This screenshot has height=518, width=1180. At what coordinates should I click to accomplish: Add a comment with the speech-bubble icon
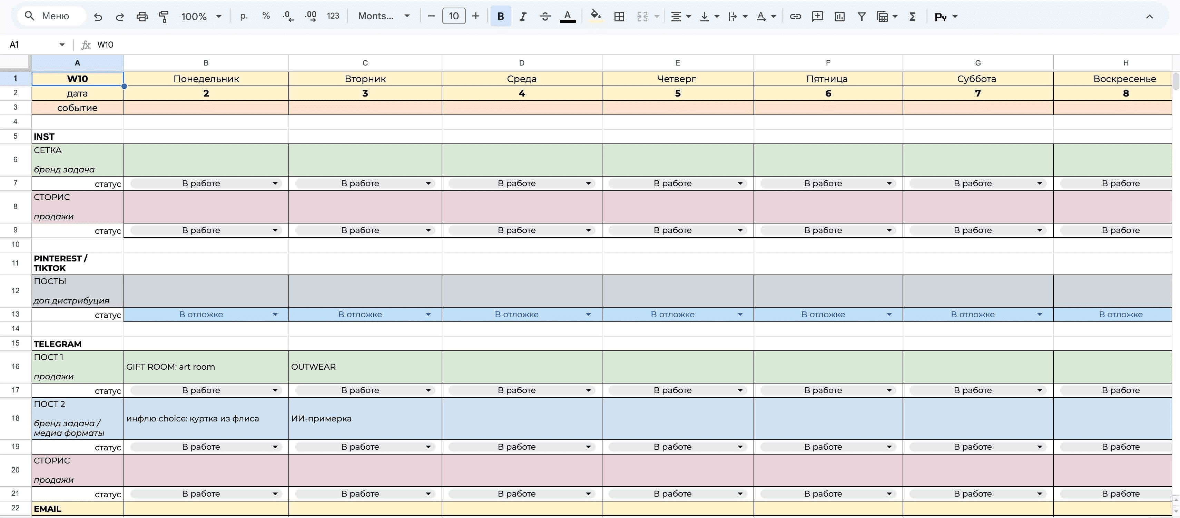click(817, 17)
